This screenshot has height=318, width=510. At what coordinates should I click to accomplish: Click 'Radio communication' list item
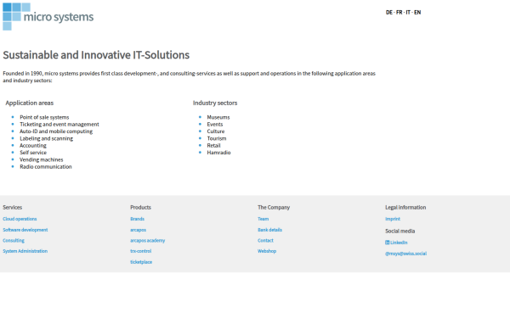(x=46, y=167)
